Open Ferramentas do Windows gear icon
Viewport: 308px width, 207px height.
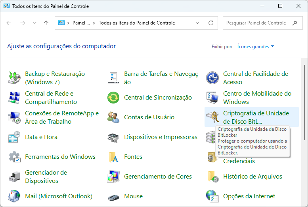(14, 157)
